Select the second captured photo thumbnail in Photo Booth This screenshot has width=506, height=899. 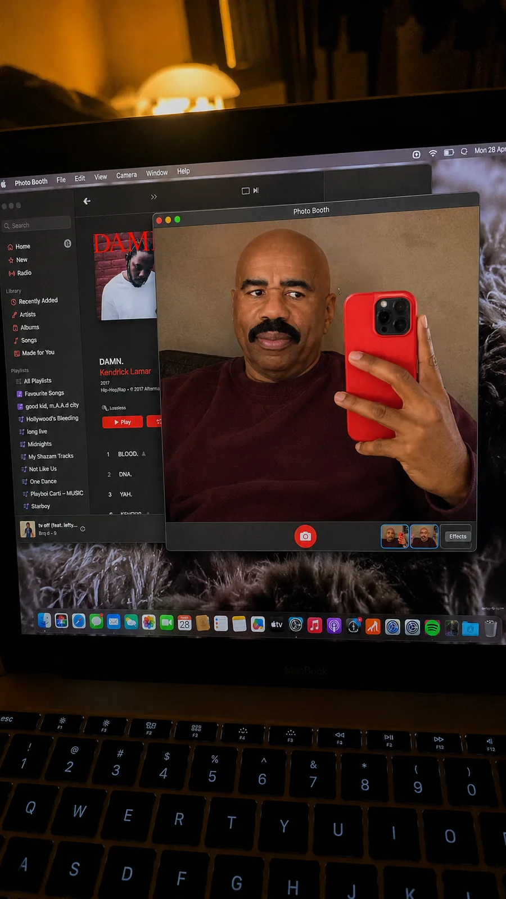(424, 537)
